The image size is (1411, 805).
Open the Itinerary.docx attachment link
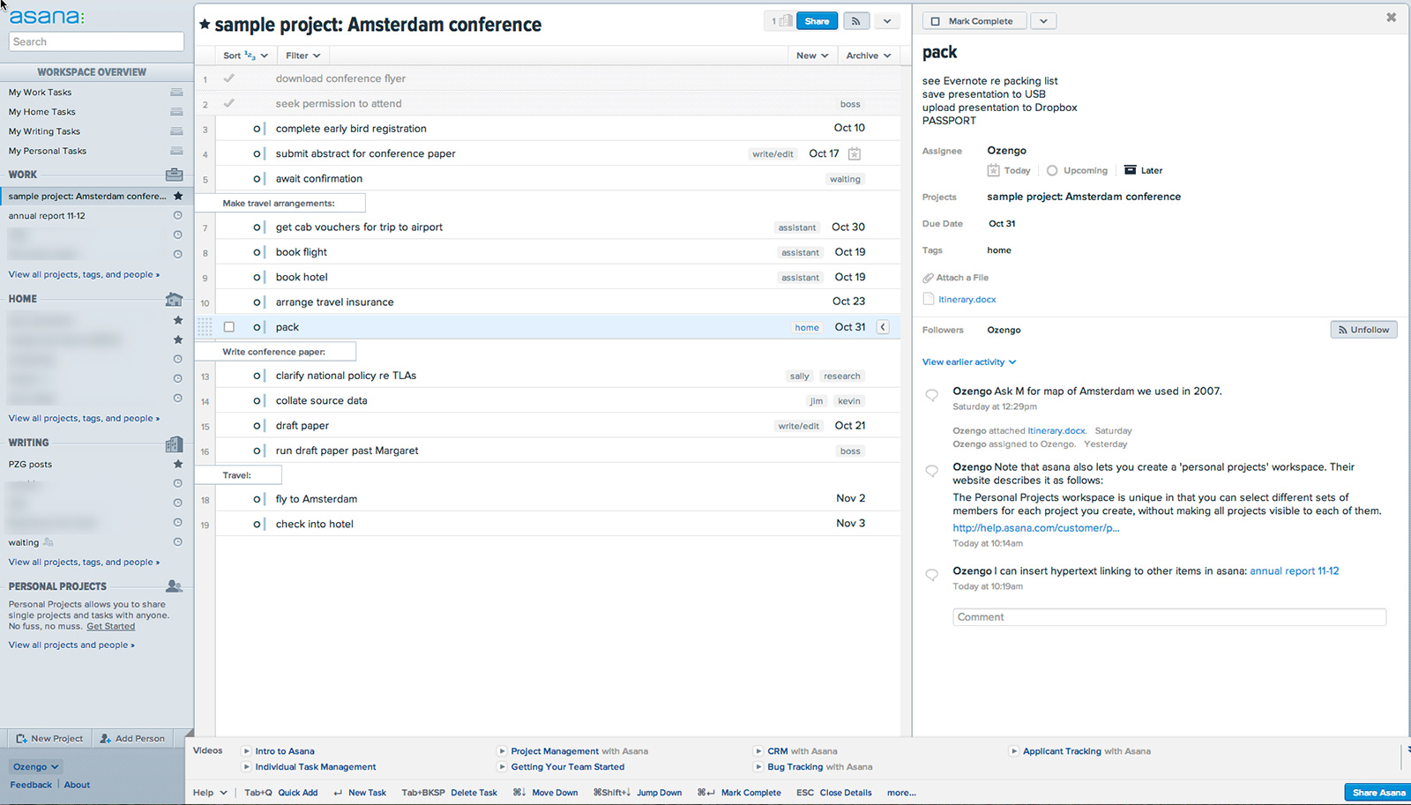(967, 300)
